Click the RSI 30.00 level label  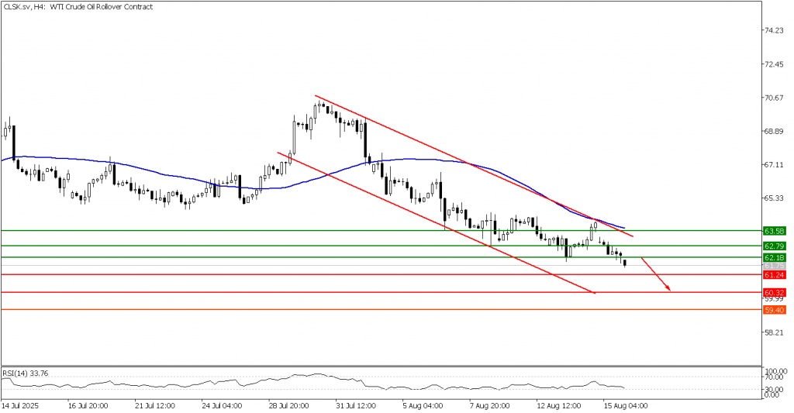tap(775, 389)
